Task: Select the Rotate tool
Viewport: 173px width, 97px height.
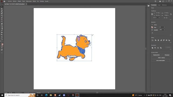Action: coord(2,22)
